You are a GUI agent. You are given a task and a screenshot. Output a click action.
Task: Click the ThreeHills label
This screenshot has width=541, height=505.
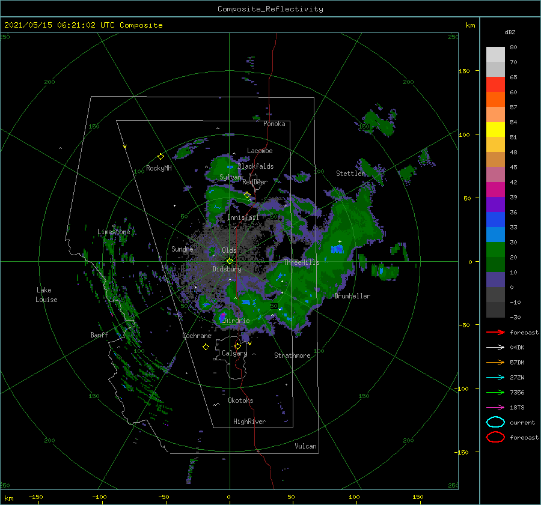(301, 262)
